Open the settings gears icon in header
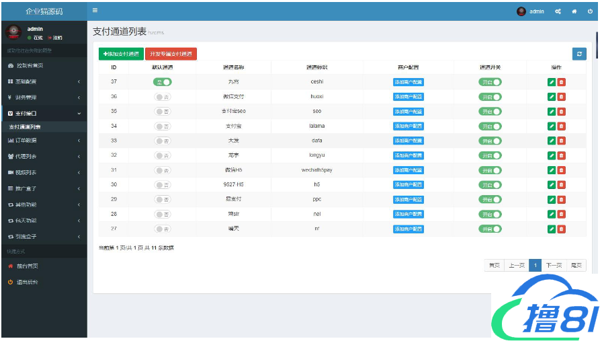This screenshot has width=600, height=341. click(x=558, y=11)
